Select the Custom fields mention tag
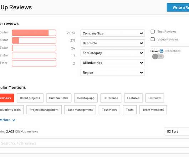This screenshot has width=189, height=157. click(59, 98)
